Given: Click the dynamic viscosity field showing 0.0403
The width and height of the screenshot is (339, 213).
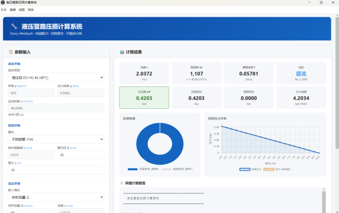Looking at the screenshot, I should pos(80,93).
